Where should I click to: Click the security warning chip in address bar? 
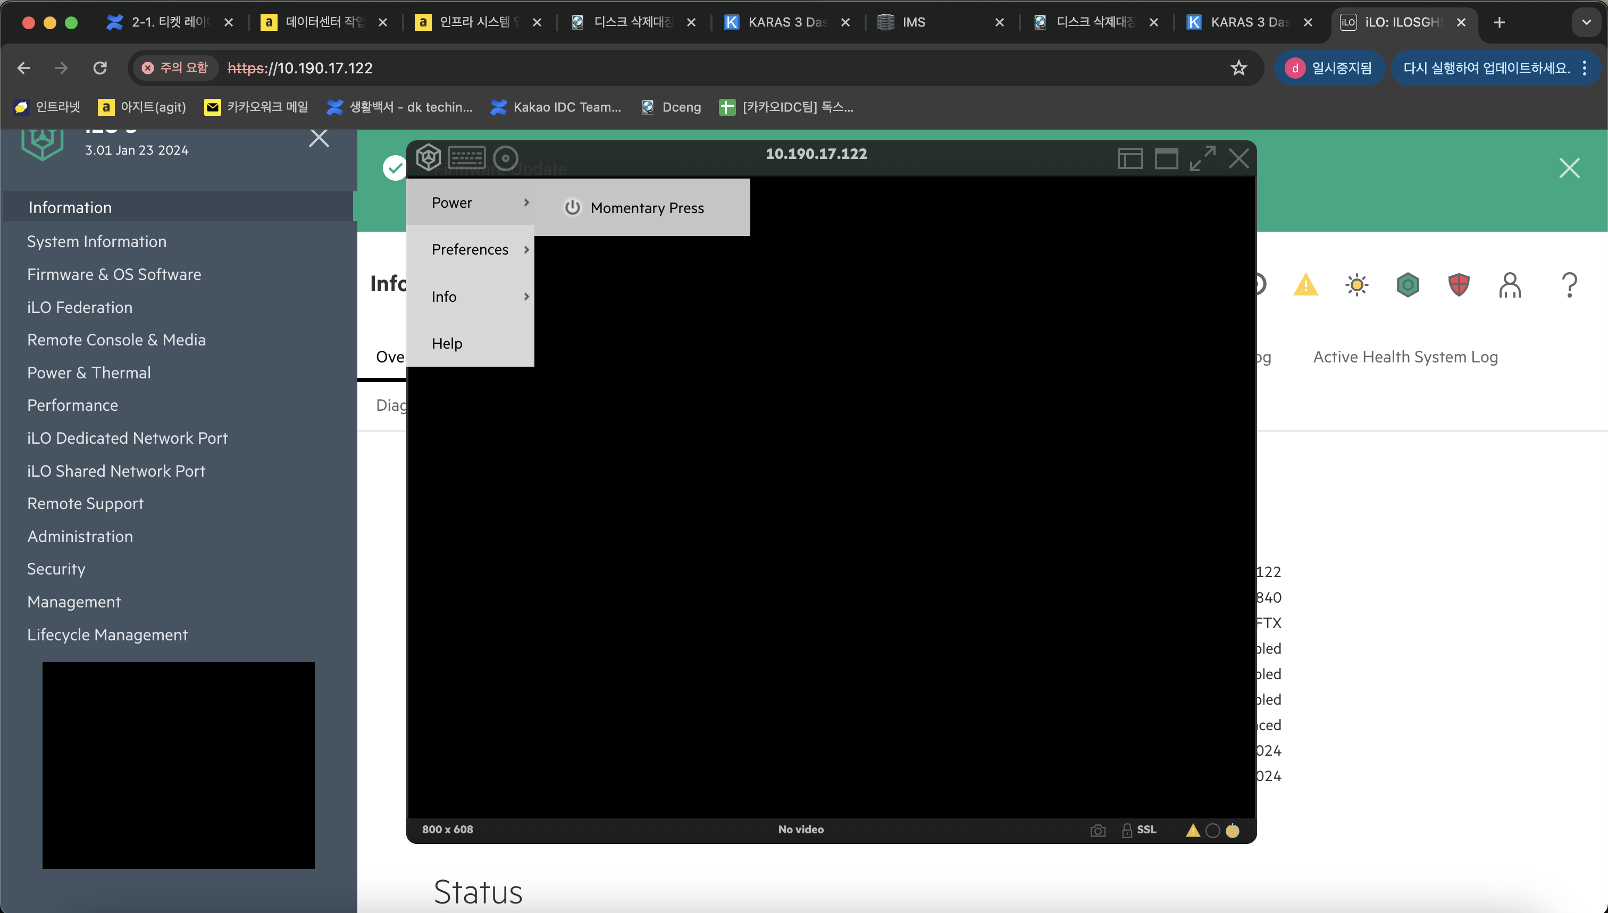coord(175,67)
